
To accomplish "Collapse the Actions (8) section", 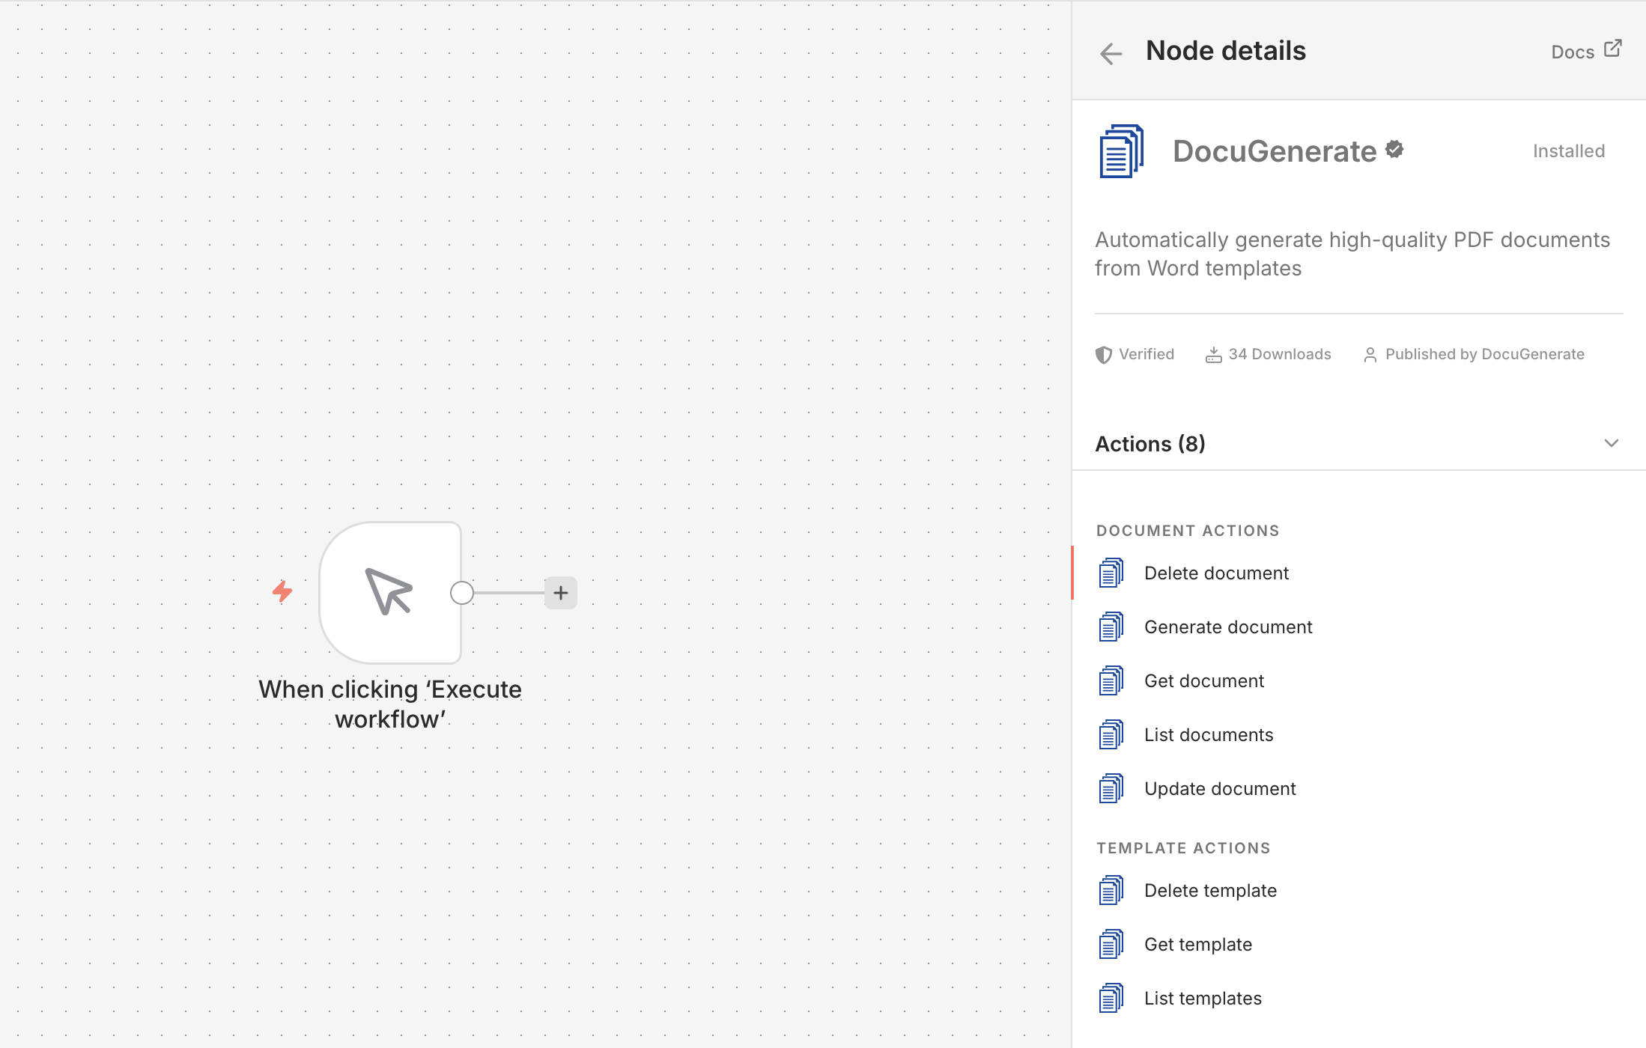I will [x=1612, y=443].
